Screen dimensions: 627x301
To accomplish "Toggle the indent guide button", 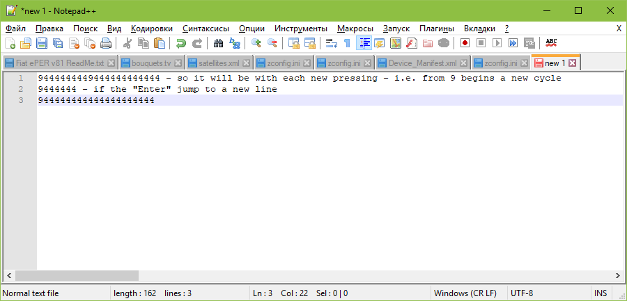I will [x=363, y=43].
